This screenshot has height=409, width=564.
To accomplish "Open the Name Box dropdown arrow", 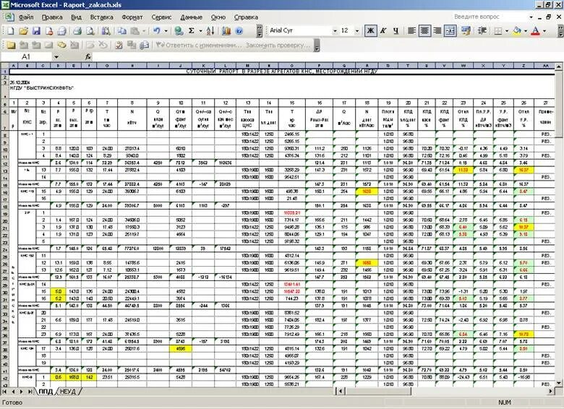I will pyautogui.click(x=56, y=57).
